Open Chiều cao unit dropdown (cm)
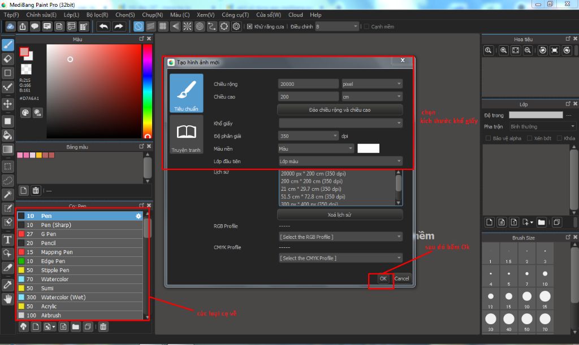 [x=372, y=97]
